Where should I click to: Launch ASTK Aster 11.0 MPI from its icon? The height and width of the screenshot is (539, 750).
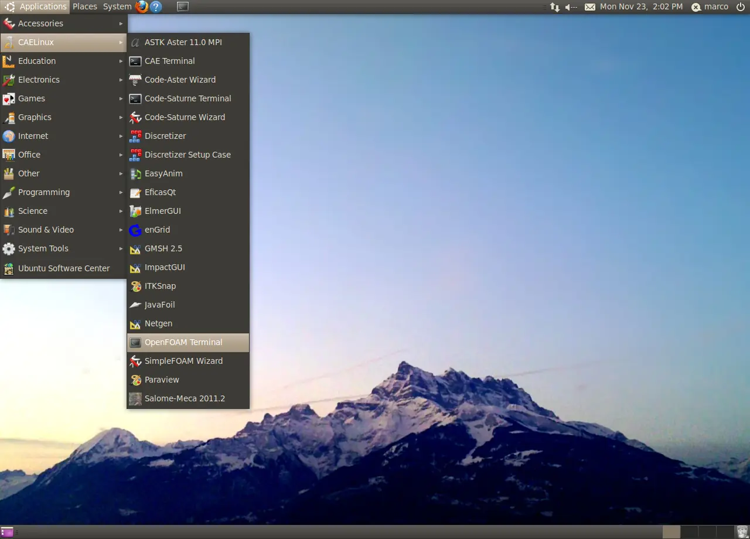tap(135, 42)
